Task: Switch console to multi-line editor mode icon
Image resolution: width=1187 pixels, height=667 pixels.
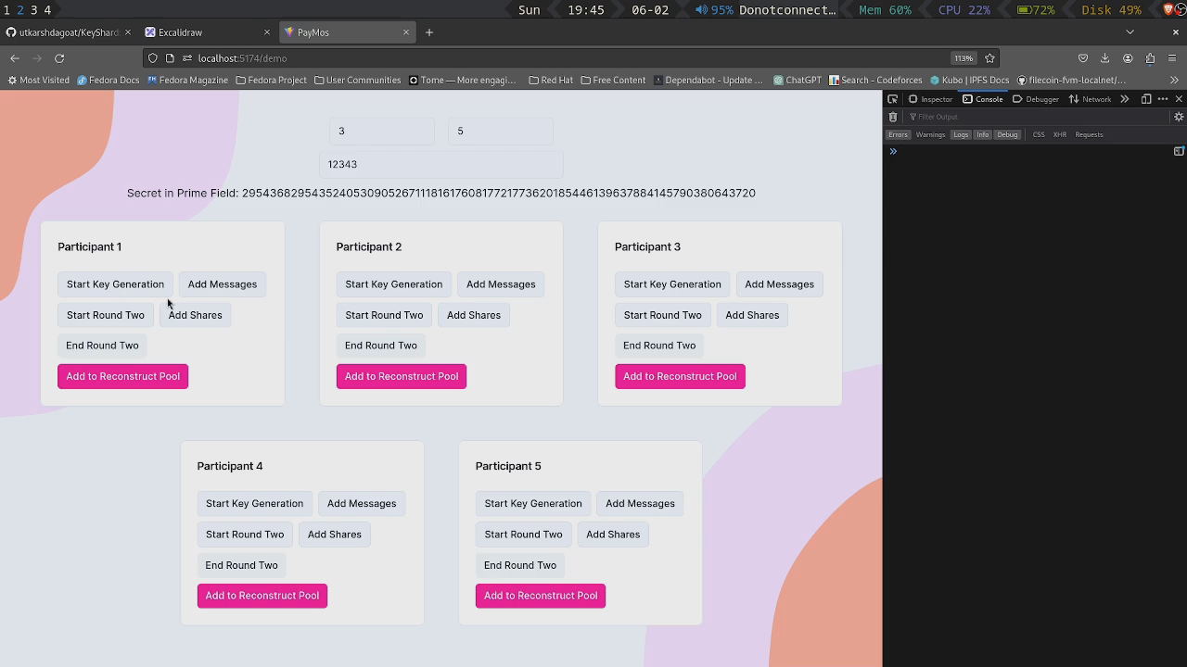Action: [x=1179, y=151]
